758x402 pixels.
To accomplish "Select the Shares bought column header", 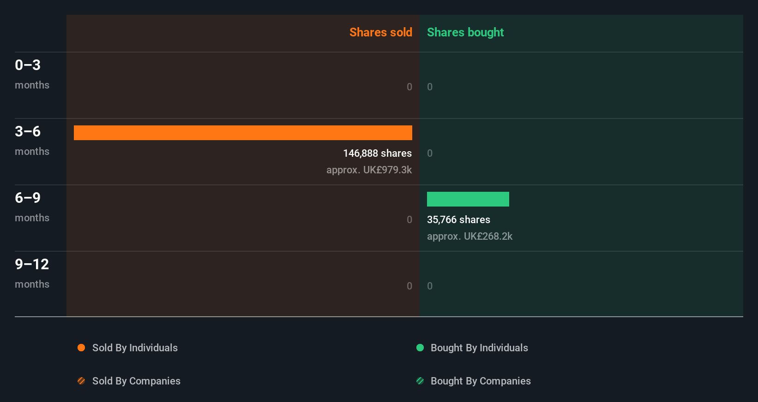I will (x=465, y=32).
